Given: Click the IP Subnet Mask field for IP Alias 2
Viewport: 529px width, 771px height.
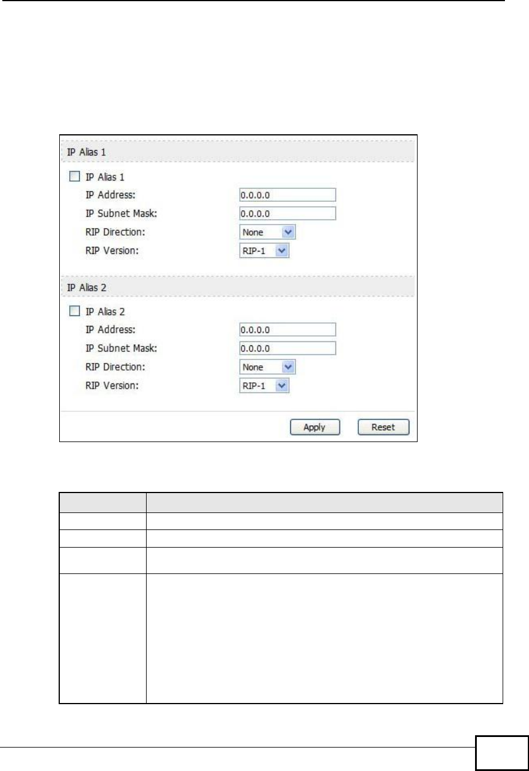Looking at the screenshot, I should (287, 348).
